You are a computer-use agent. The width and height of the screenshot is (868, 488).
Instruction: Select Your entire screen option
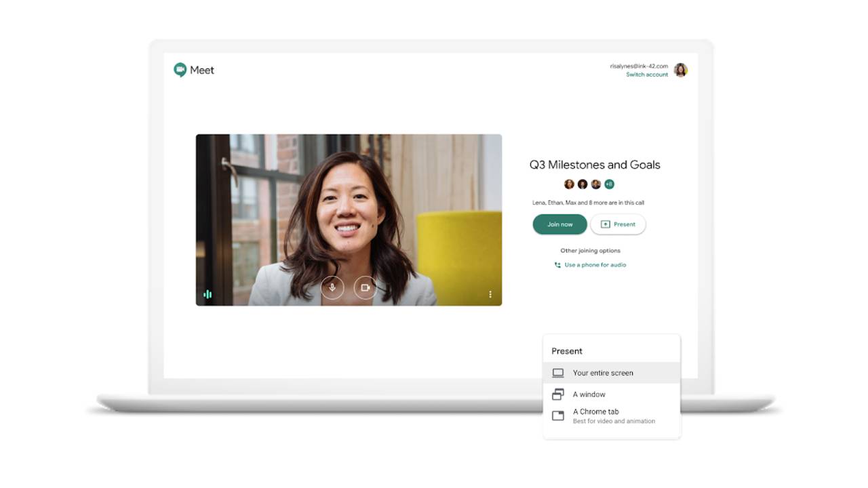(x=612, y=373)
